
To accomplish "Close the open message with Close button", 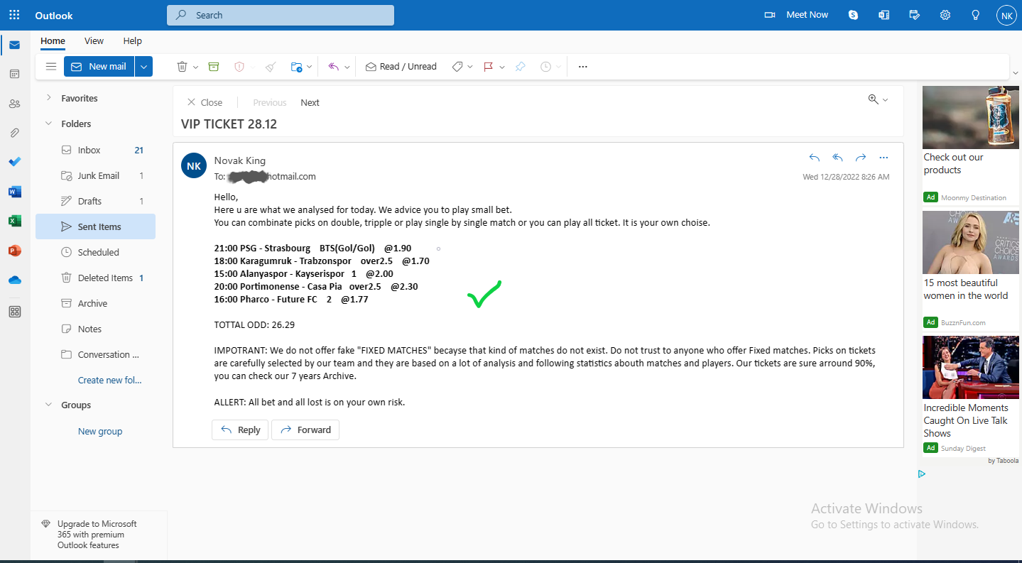I will 205,102.
